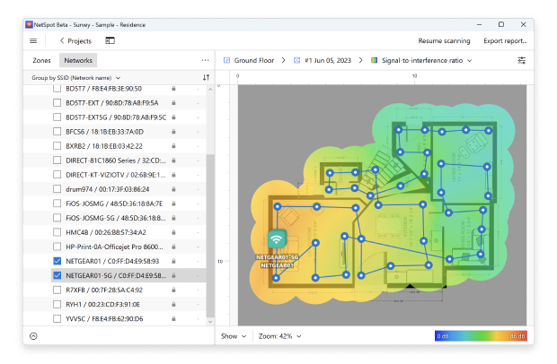Select the FiOS-JOSMG-5G network row

[x=115, y=218]
